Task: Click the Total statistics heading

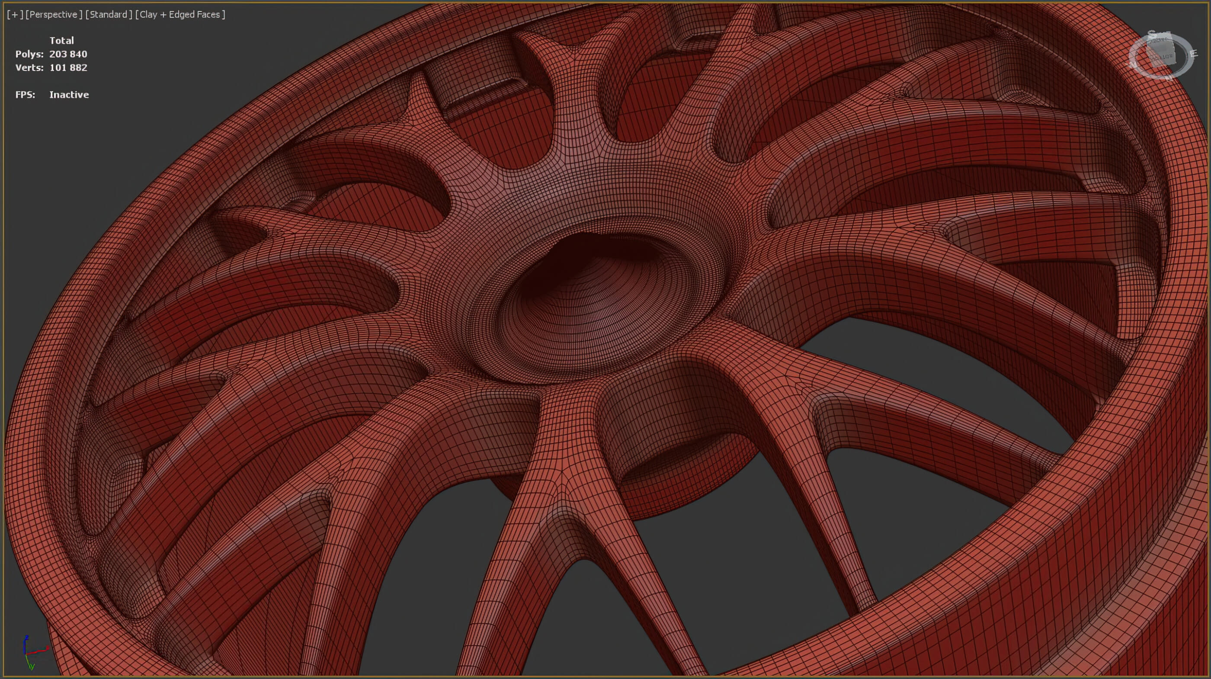Action: click(61, 41)
